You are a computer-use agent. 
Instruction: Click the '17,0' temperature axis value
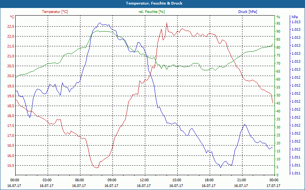point(11,136)
